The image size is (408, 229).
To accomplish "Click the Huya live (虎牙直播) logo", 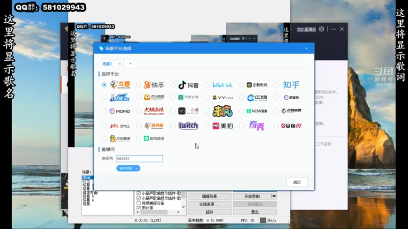I will coord(154,97).
